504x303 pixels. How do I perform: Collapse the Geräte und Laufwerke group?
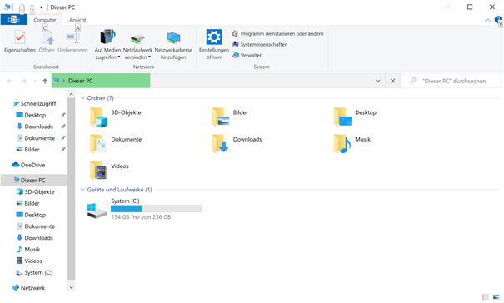(82, 190)
